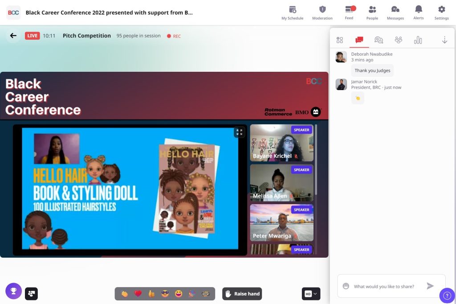This screenshot has width=456, height=304.
Task: Send the sunglasses face reaction
Action: pyautogui.click(x=165, y=293)
